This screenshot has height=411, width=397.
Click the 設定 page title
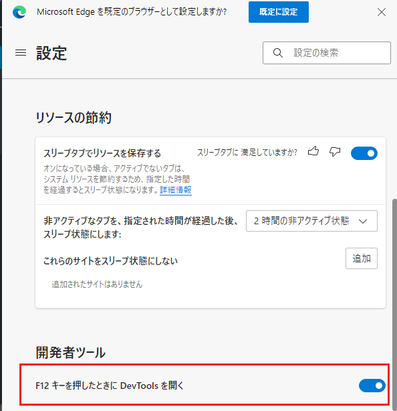tap(51, 53)
